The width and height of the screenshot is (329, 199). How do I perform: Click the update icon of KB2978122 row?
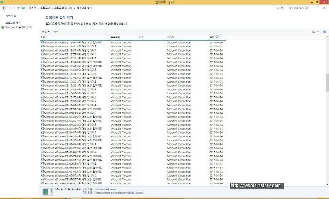(42, 168)
